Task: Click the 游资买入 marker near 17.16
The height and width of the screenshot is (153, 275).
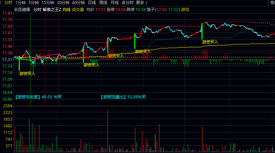Action: coord(27,74)
